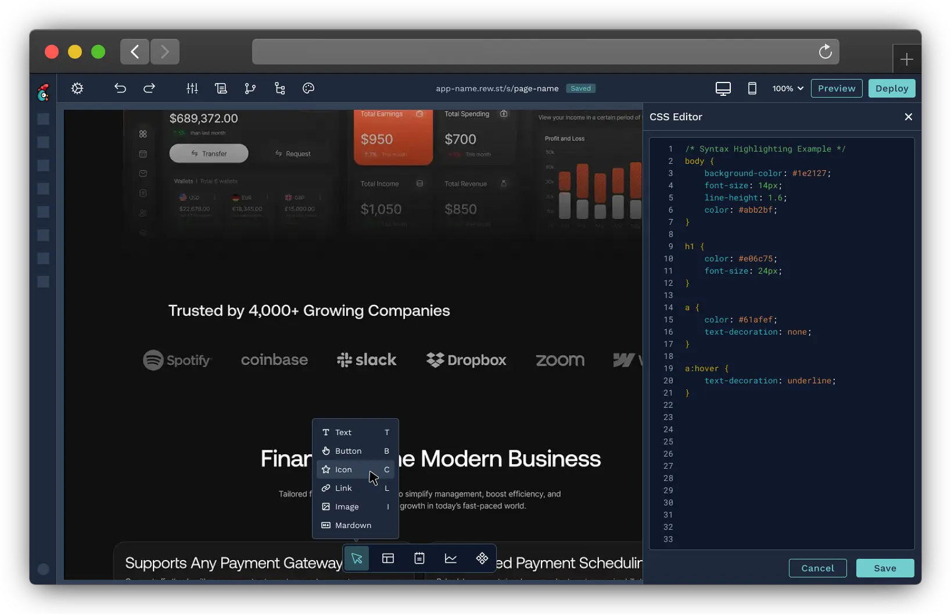Open the theme palette icon

[x=308, y=88]
